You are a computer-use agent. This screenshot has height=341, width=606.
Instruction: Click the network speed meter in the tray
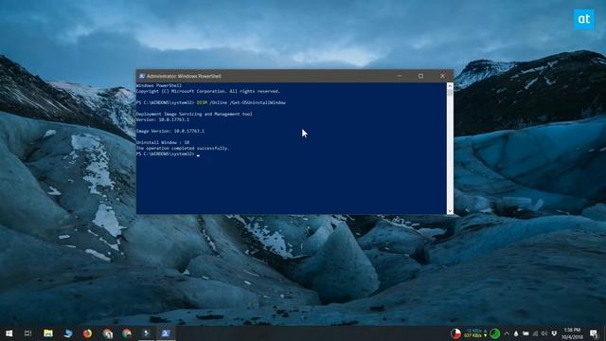point(475,333)
